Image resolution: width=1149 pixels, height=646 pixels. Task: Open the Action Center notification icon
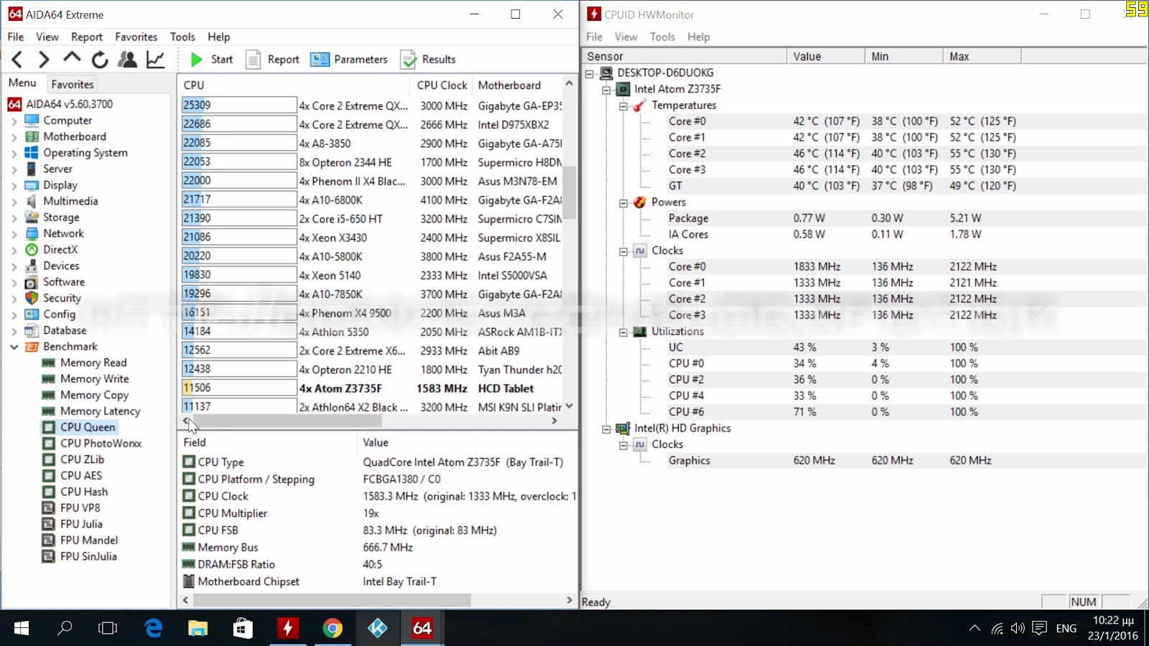click(x=1039, y=629)
